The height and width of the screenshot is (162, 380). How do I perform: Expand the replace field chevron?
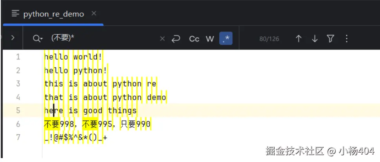tap(13, 38)
